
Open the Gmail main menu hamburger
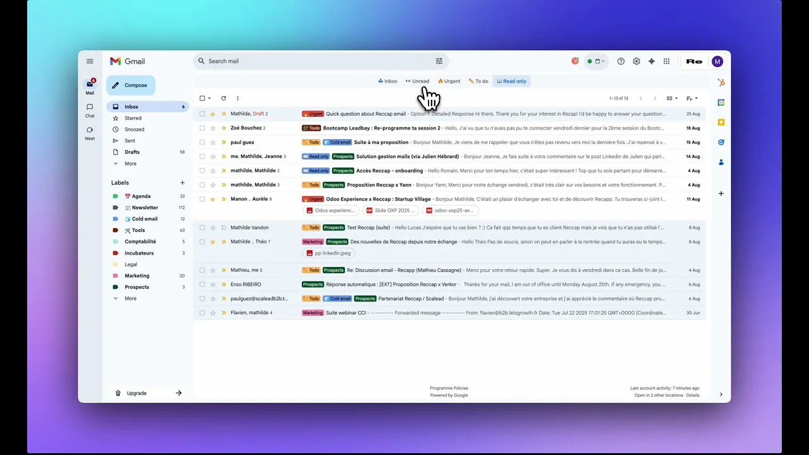pos(90,61)
